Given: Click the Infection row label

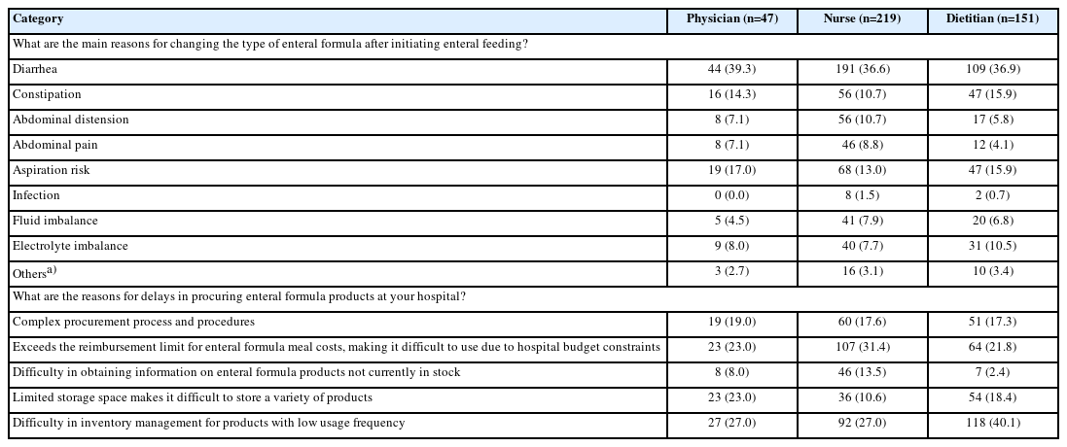Looking at the screenshot, I should coord(36,196).
